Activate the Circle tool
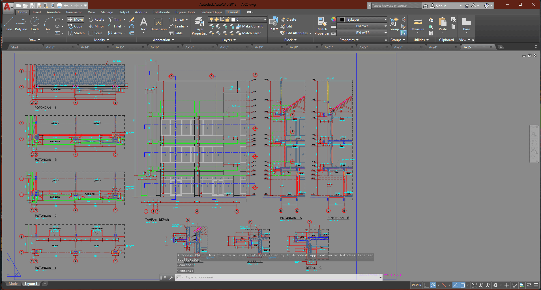This screenshot has width=541, height=290. pyautogui.click(x=35, y=24)
